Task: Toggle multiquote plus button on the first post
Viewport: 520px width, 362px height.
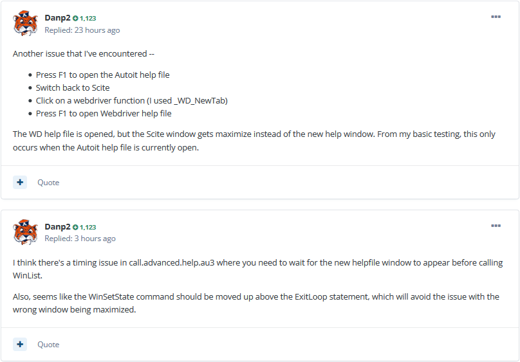Action: click(x=20, y=182)
